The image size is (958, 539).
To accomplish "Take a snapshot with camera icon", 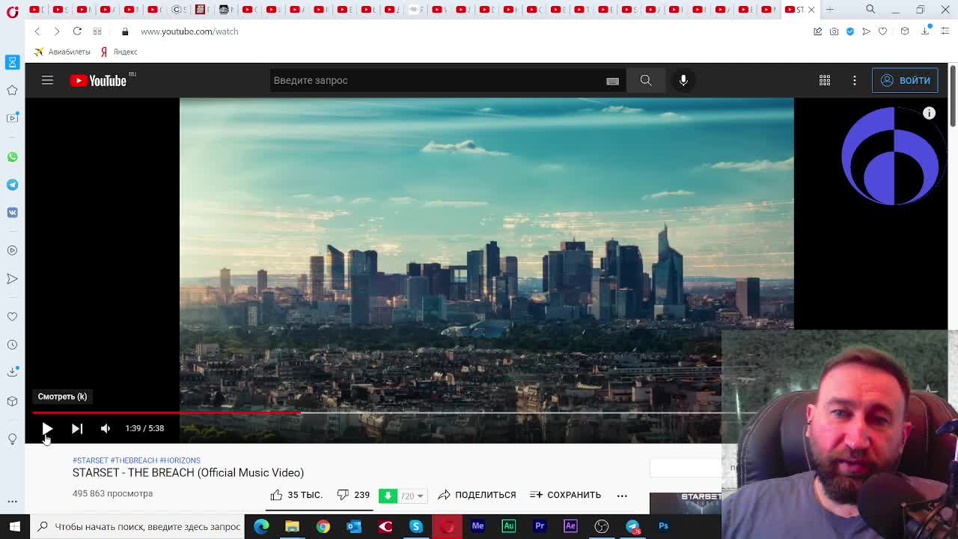I will [834, 31].
